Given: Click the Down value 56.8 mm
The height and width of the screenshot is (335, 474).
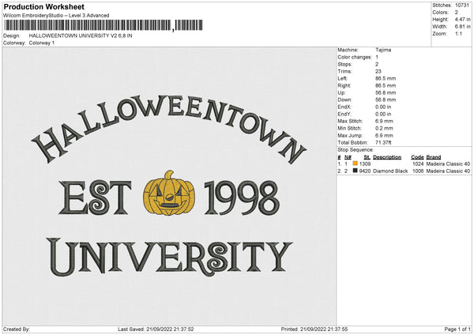Looking at the screenshot, I should [x=386, y=100].
